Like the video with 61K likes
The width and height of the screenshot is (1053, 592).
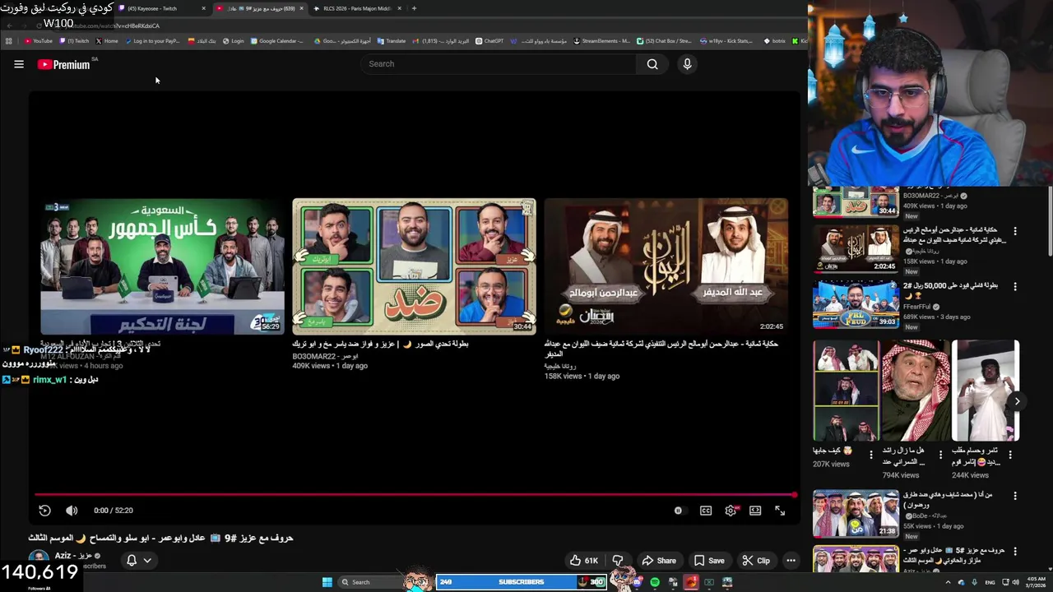click(x=584, y=561)
